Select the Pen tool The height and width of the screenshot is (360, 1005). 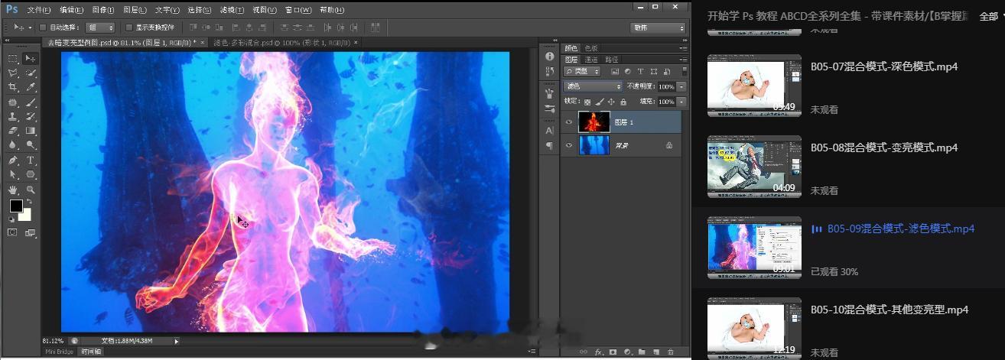(13, 161)
